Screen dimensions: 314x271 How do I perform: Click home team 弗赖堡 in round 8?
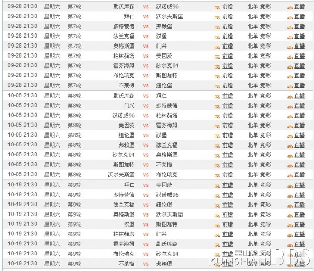[127, 145]
